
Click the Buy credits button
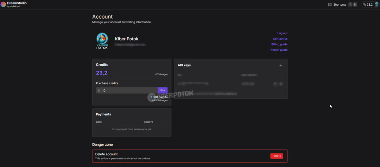(x=162, y=90)
